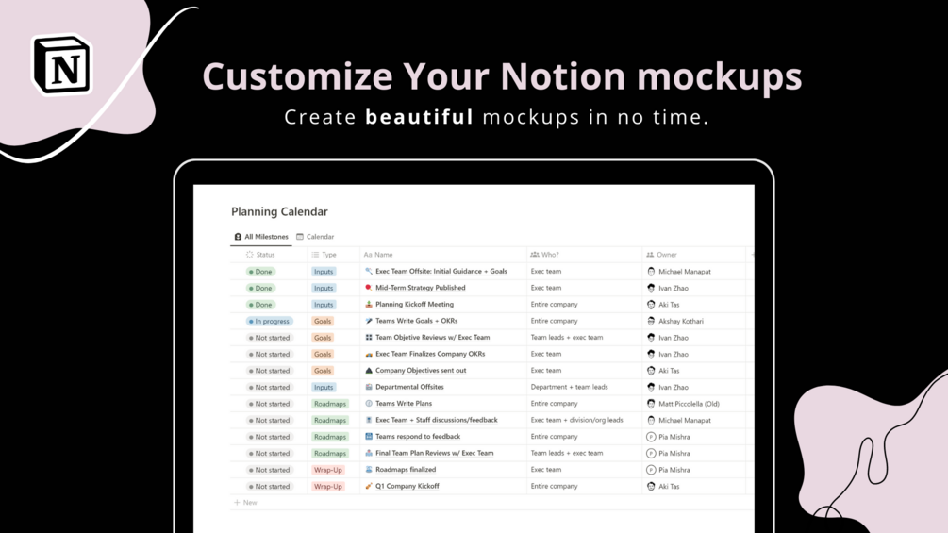The width and height of the screenshot is (948, 533).
Task: Open Wrap-Up type tag of Roadmaps finalized
Action: pos(327,470)
